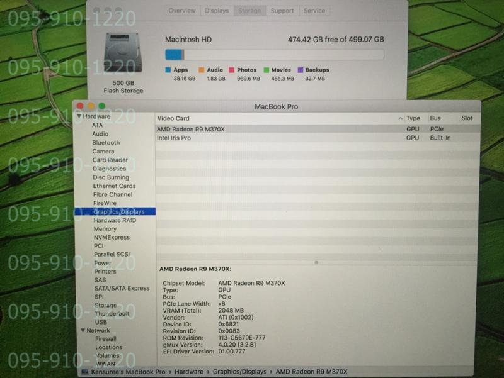Sort by the Type column header
This screenshot has height=378, width=504.
[413, 118]
